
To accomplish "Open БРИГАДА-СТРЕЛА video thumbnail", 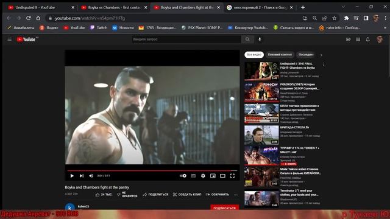I will [261, 135].
